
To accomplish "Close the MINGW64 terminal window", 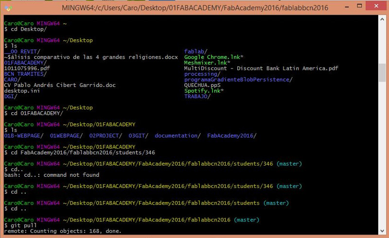I will point(376,6).
